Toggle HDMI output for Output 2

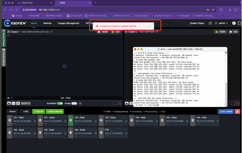click(220, 32)
